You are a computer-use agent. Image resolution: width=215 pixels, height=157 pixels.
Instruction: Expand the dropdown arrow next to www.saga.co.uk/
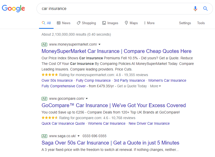(x=79, y=136)
